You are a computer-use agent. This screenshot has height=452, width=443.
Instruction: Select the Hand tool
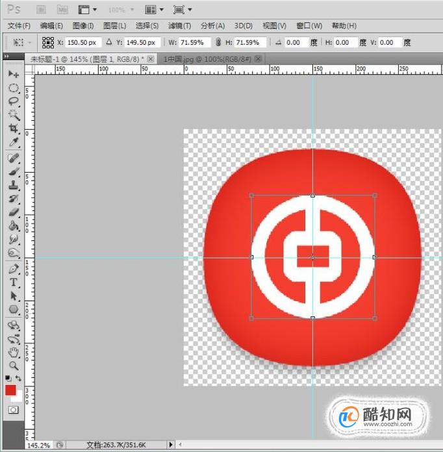click(13, 353)
